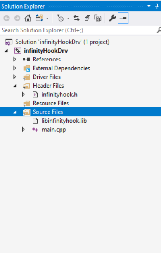Toggle Show All Files button
Screen dimensions: 161x253
(x=98, y=18)
